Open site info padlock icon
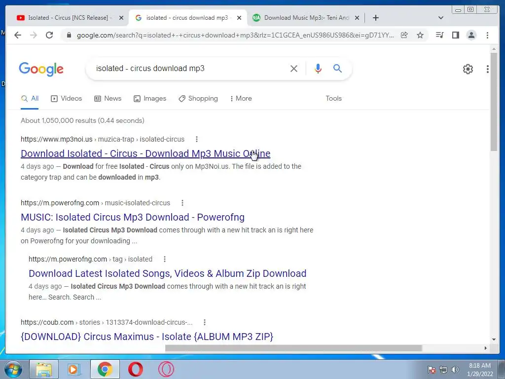Image resolution: width=505 pixels, height=379 pixels. coord(69,35)
